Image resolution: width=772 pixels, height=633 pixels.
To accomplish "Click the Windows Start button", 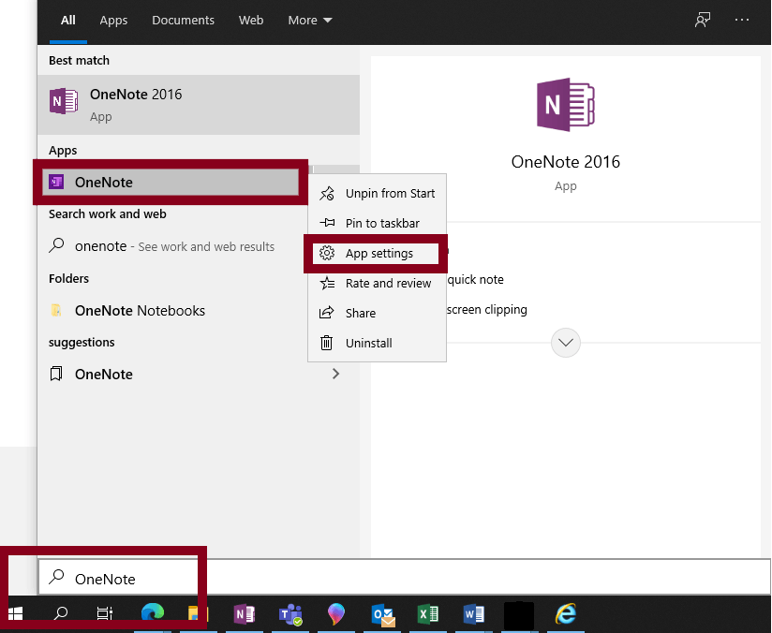I will pos(15,613).
